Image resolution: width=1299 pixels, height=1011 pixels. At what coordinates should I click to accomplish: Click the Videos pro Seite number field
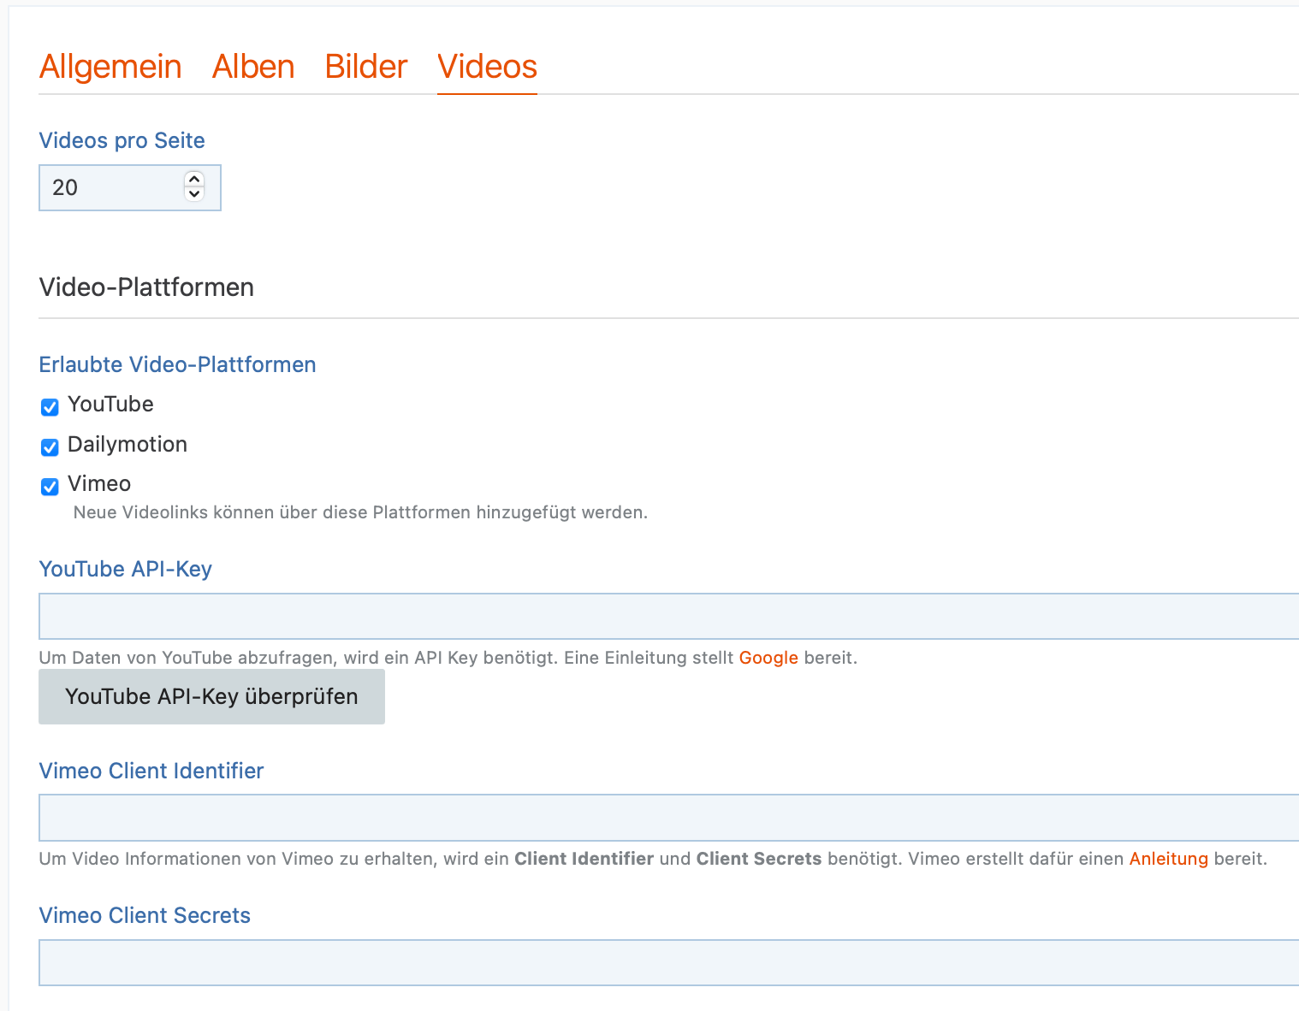click(x=111, y=188)
